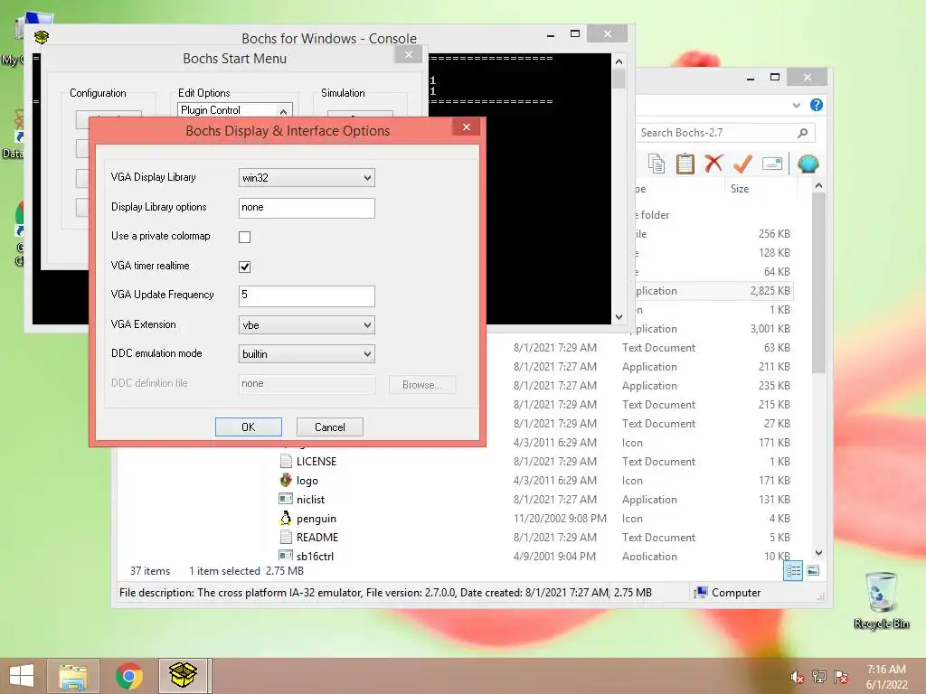Open File Explorer from the taskbar
The image size is (926, 694).
click(x=73, y=676)
